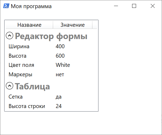162x135 pixels.
Task: Click the value 600
Action: point(60,56)
